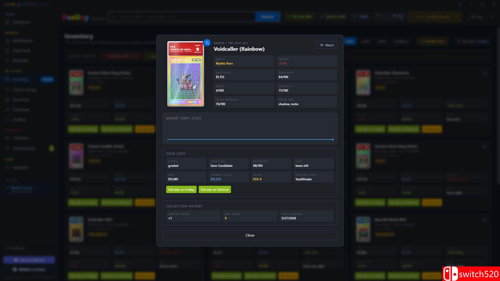Close the card details dialog
The height and width of the screenshot is (281, 500).
pyautogui.click(x=250, y=235)
